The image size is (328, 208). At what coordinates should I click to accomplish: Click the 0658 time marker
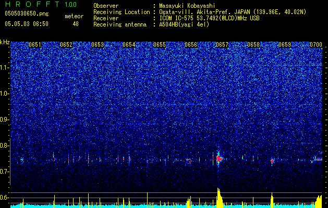253,45
